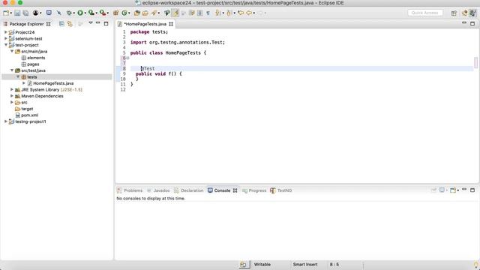The height and width of the screenshot is (270, 480).
Task: Expand the Project24 tree node
Action: (x=6, y=32)
